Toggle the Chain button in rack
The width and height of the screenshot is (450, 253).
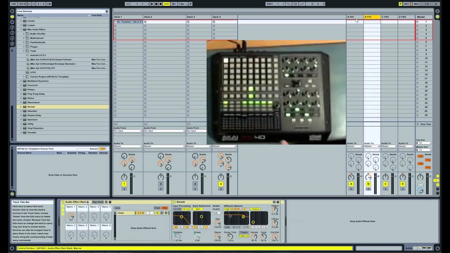(157, 208)
